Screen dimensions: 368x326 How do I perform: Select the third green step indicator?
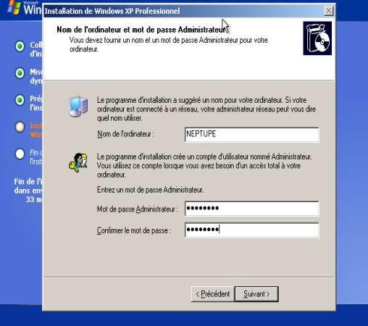pyautogui.click(x=20, y=100)
